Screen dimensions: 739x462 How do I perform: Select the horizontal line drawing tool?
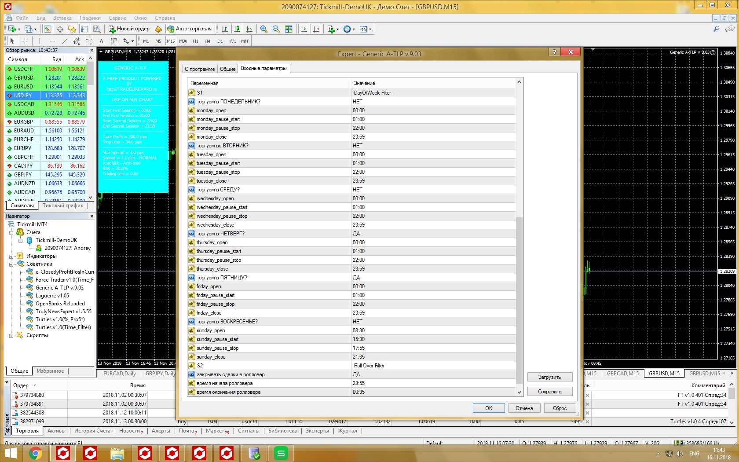52,41
